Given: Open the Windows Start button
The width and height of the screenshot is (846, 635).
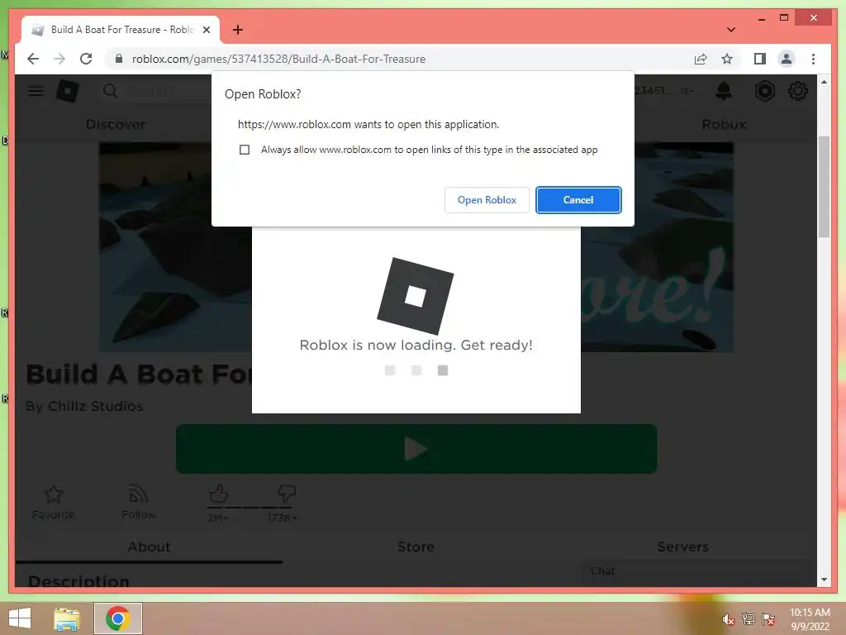Looking at the screenshot, I should pyautogui.click(x=20, y=618).
